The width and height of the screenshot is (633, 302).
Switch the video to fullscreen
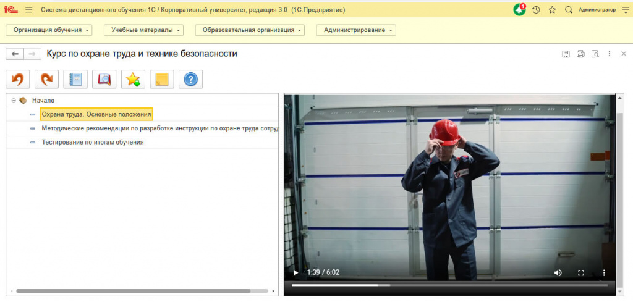point(581,272)
